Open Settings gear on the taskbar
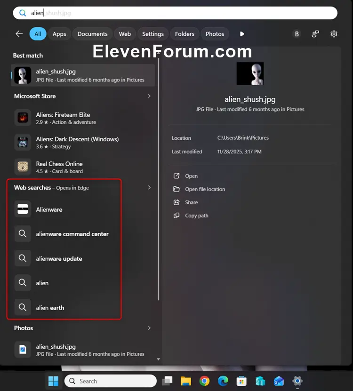The width and height of the screenshot is (353, 391). click(297, 381)
